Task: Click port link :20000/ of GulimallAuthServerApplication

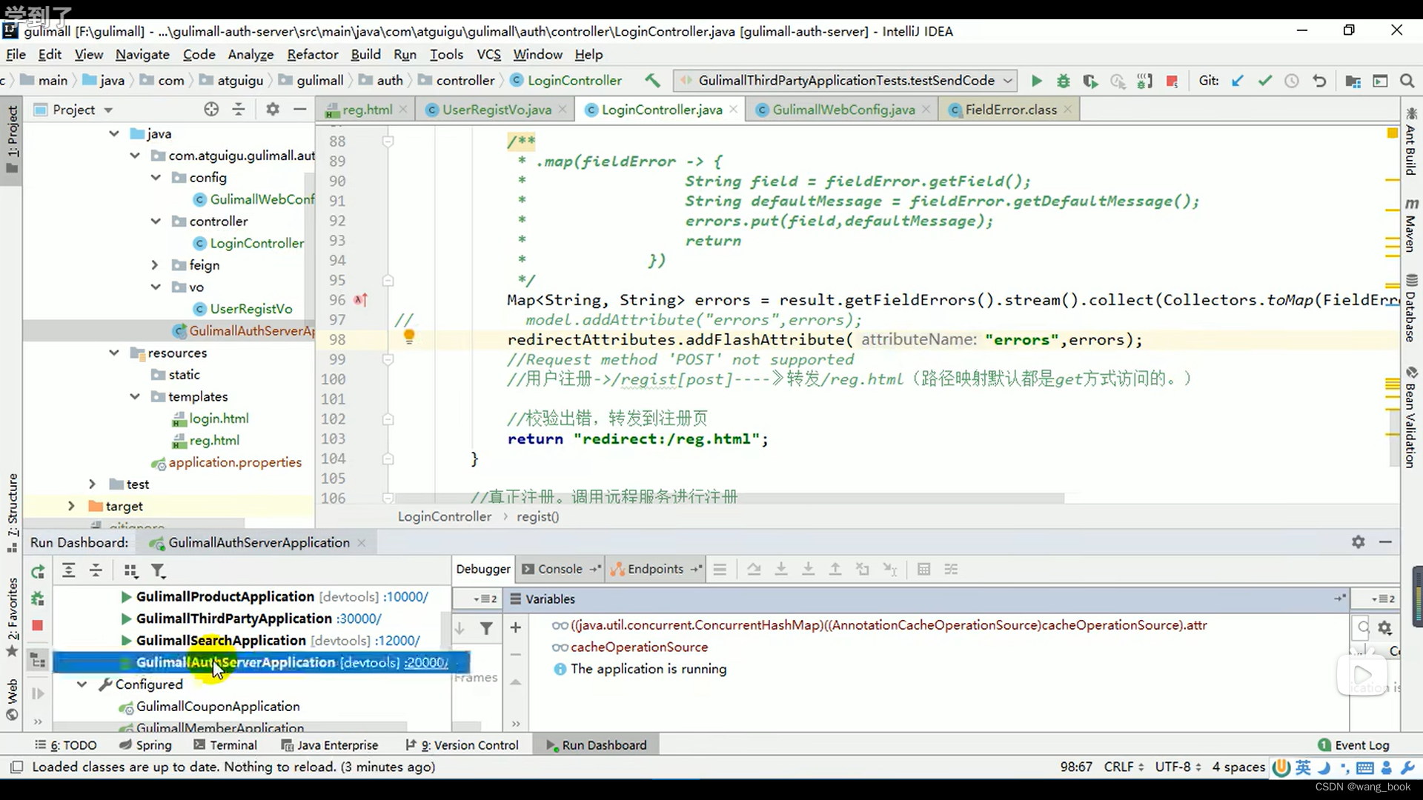Action: (426, 662)
